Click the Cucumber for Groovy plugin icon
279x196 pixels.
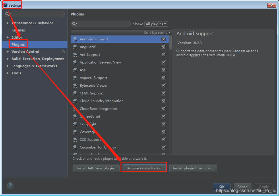click(75, 147)
